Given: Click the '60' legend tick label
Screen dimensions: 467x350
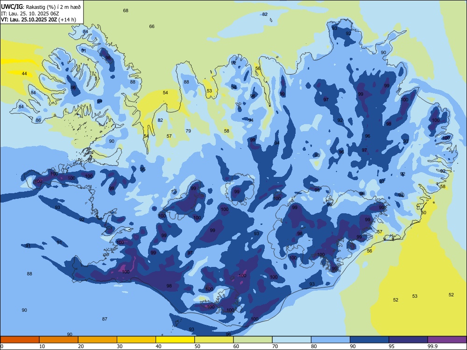Looking at the screenshot, I should (236, 346).
